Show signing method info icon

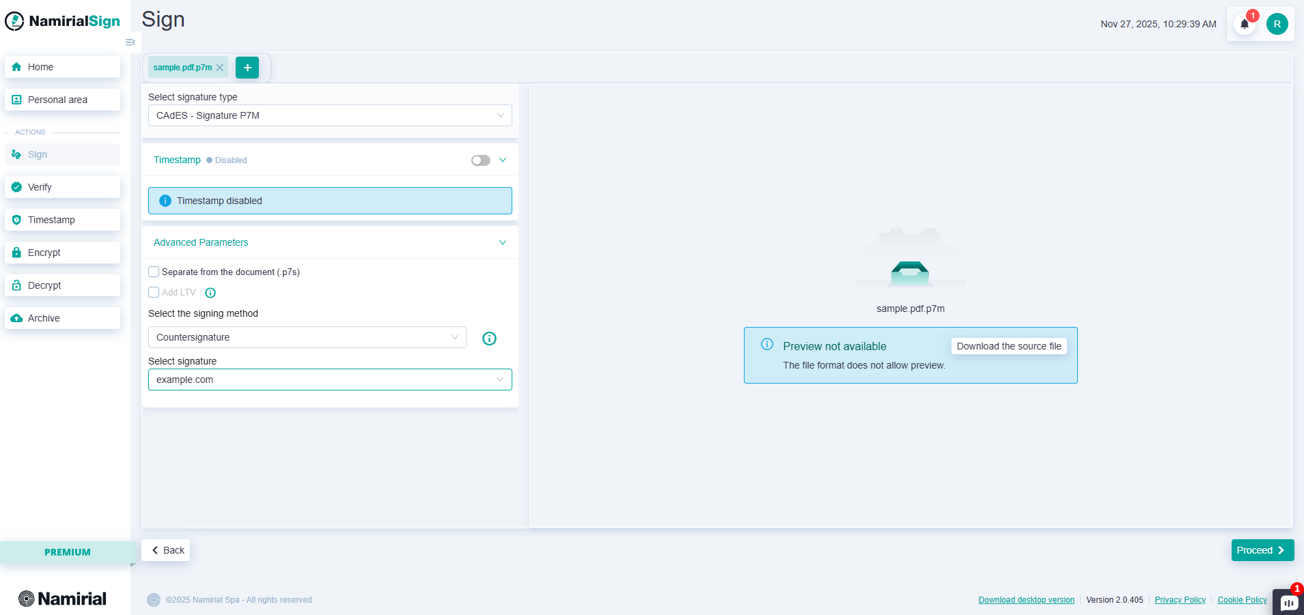489,339
